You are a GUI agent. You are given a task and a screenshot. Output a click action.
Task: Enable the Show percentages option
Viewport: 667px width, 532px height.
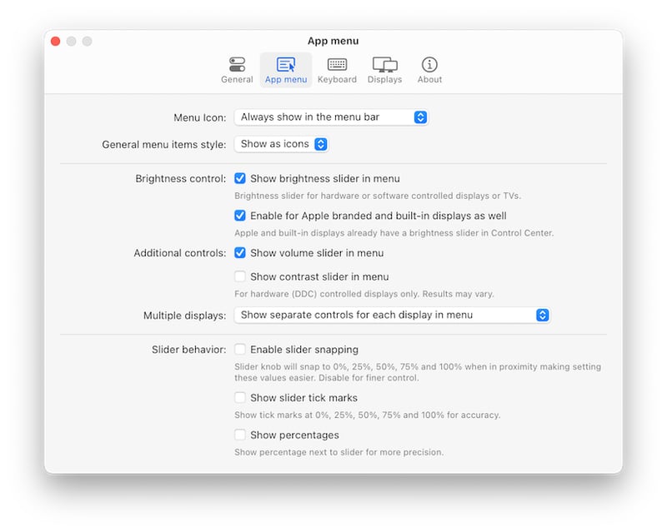tap(240, 435)
